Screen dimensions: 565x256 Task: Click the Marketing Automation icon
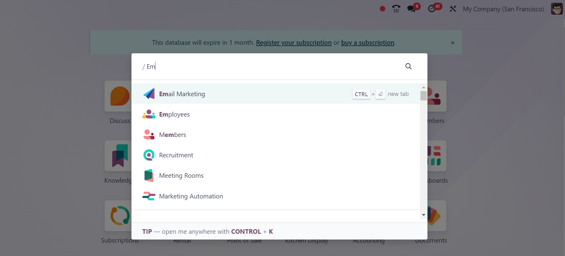149,196
